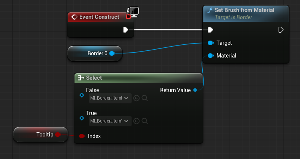
Task: Click the blue Target input pin
Action: tap(210, 43)
